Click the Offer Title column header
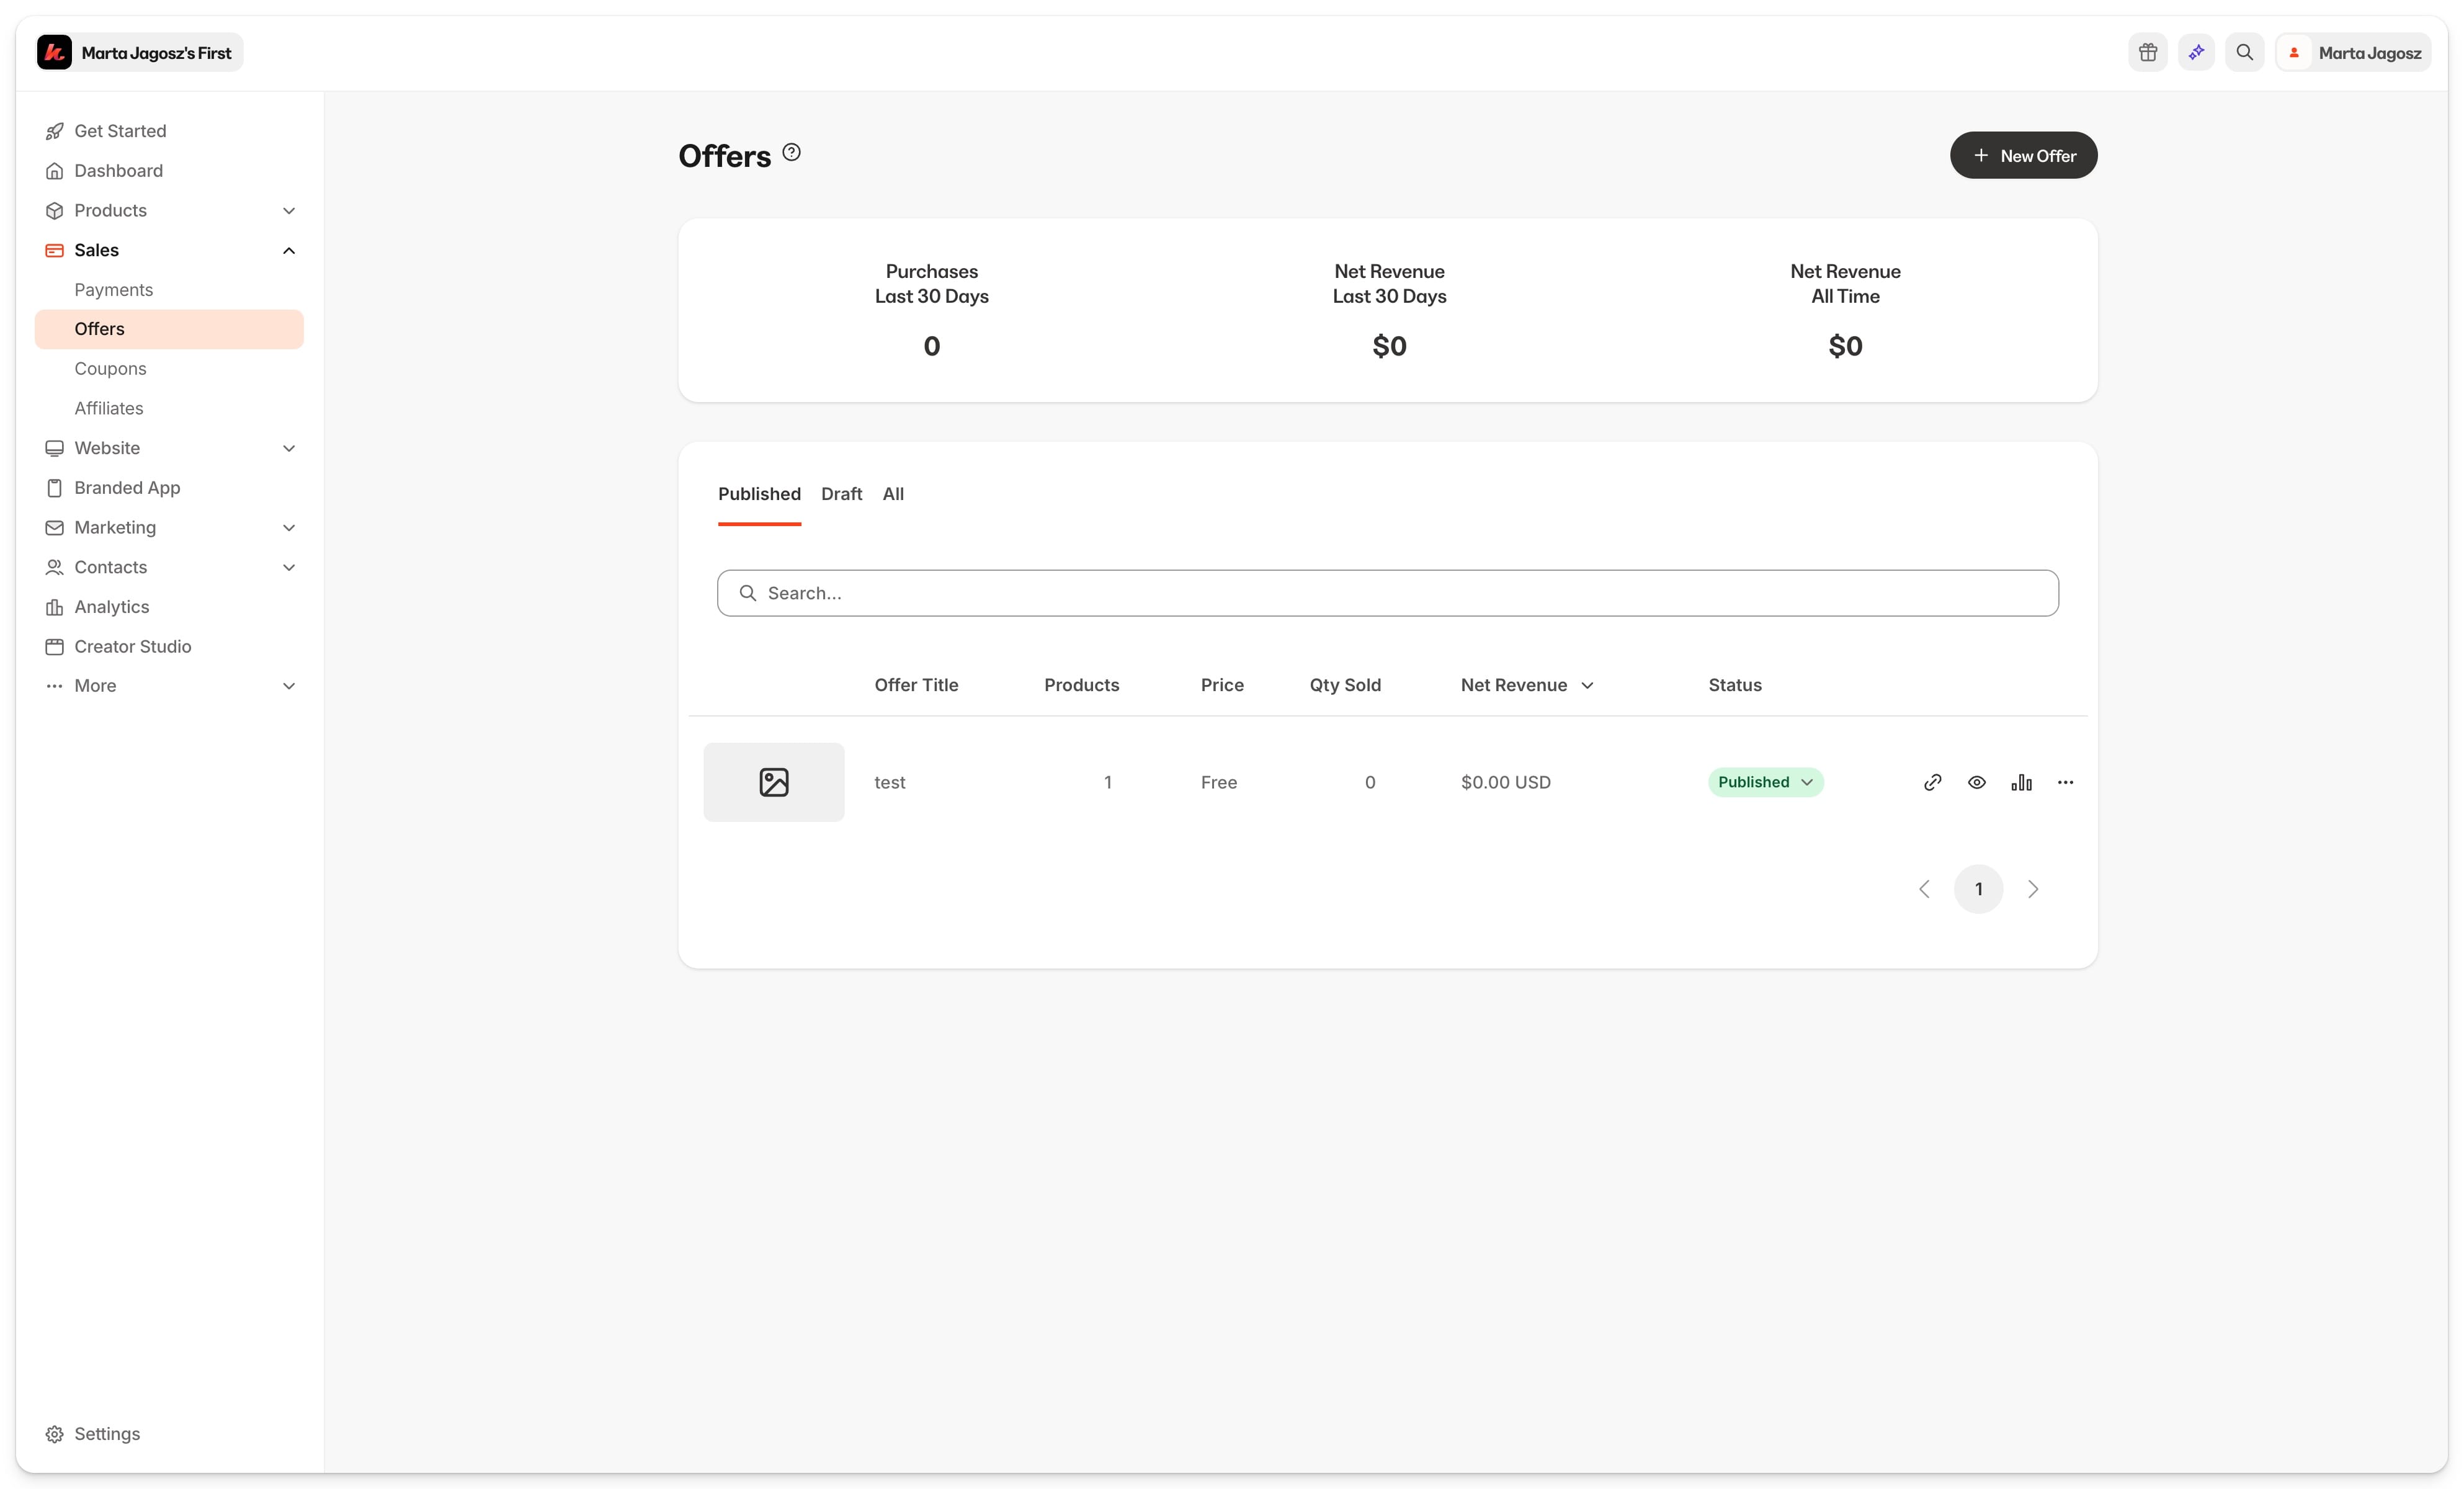2464x1489 pixels. pyautogui.click(x=916, y=685)
